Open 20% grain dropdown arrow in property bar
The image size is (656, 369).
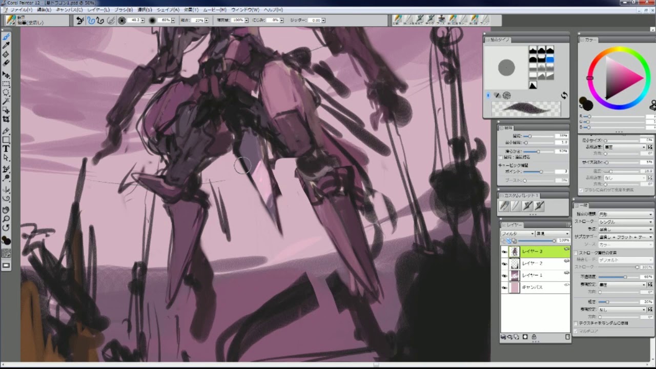point(206,20)
